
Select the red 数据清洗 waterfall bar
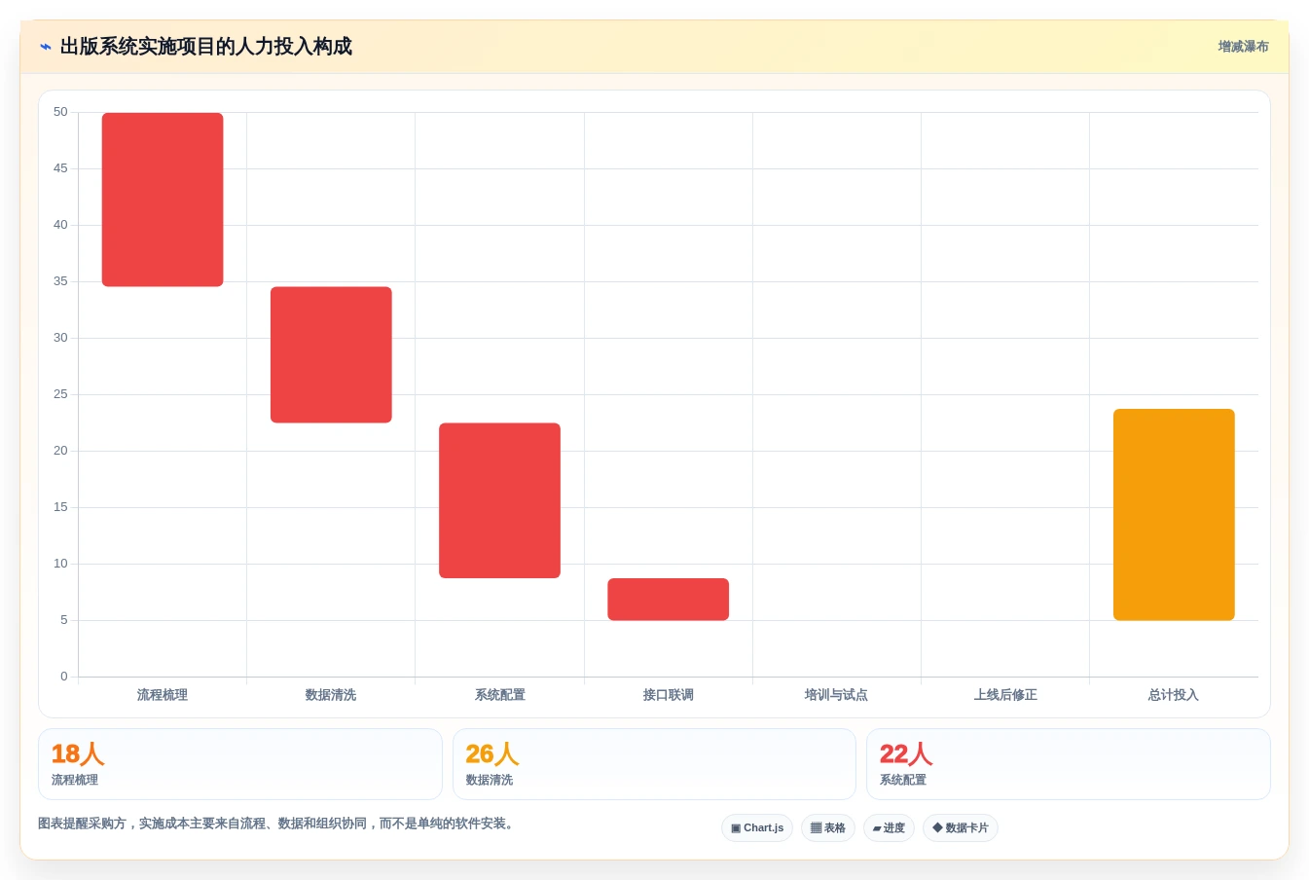(331, 354)
